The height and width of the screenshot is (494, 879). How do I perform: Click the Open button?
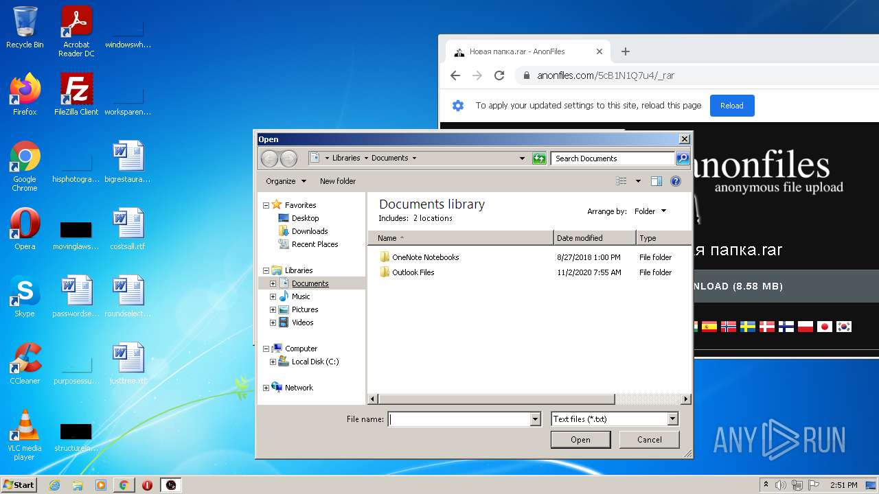click(580, 440)
